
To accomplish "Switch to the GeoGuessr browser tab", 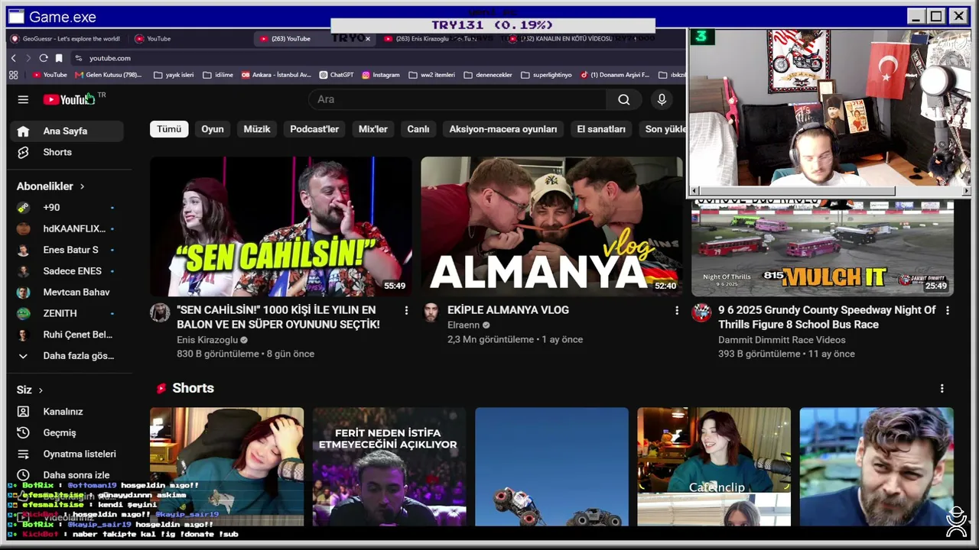I will click(x=67, y=39).
